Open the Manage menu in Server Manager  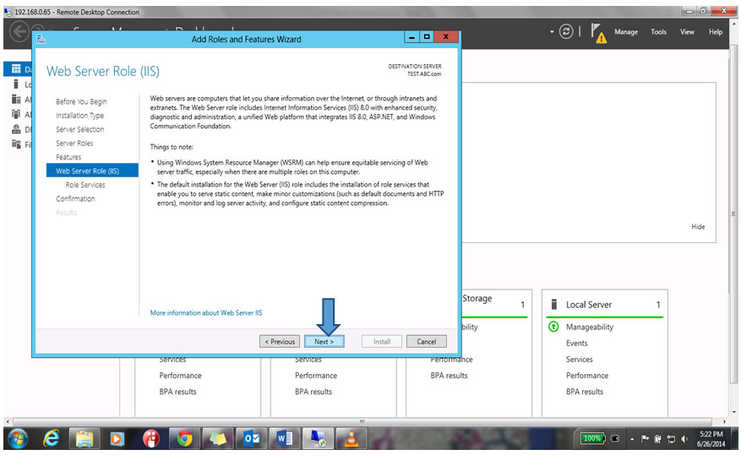click(626, 31)
